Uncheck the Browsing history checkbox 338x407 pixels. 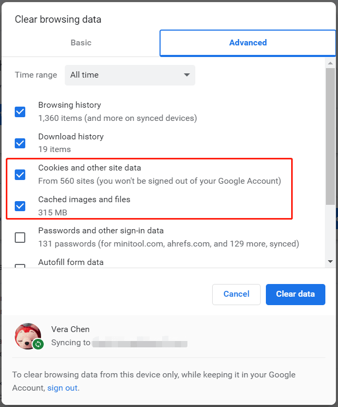20,112
